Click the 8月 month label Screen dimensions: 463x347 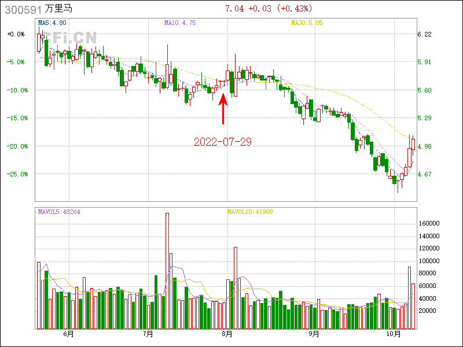point(227,334)
